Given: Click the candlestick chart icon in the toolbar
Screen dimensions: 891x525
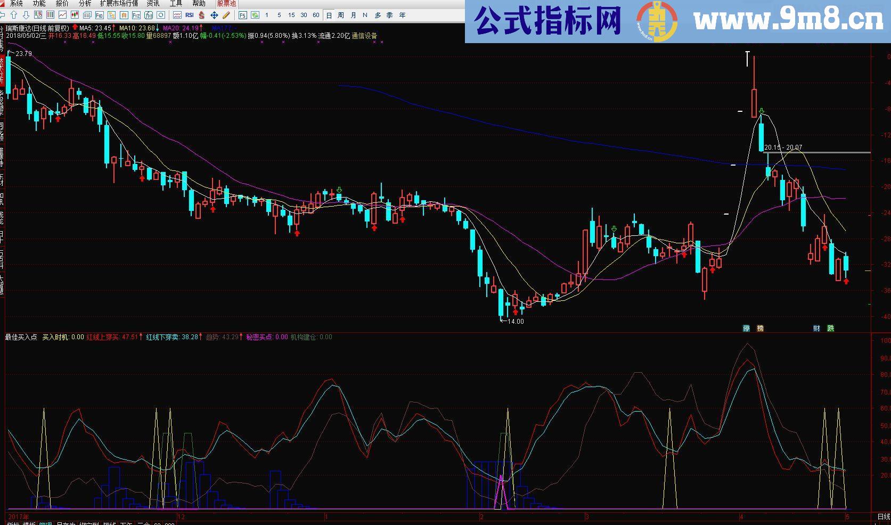Looking at the screenshot, I should (x=74, y=15).
